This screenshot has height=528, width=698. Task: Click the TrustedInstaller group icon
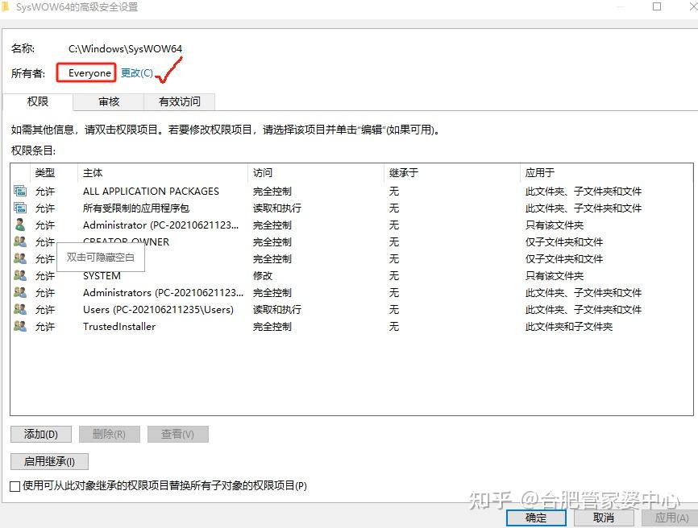(x=20, y=326)
